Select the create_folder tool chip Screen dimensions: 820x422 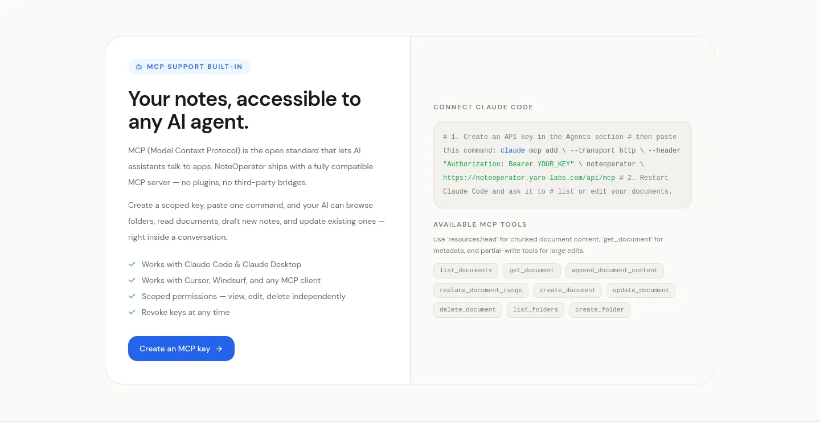(x=600, y=310)
